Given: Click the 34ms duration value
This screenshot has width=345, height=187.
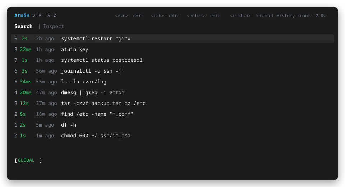Looking at the screenshot, I should (26, 82).
